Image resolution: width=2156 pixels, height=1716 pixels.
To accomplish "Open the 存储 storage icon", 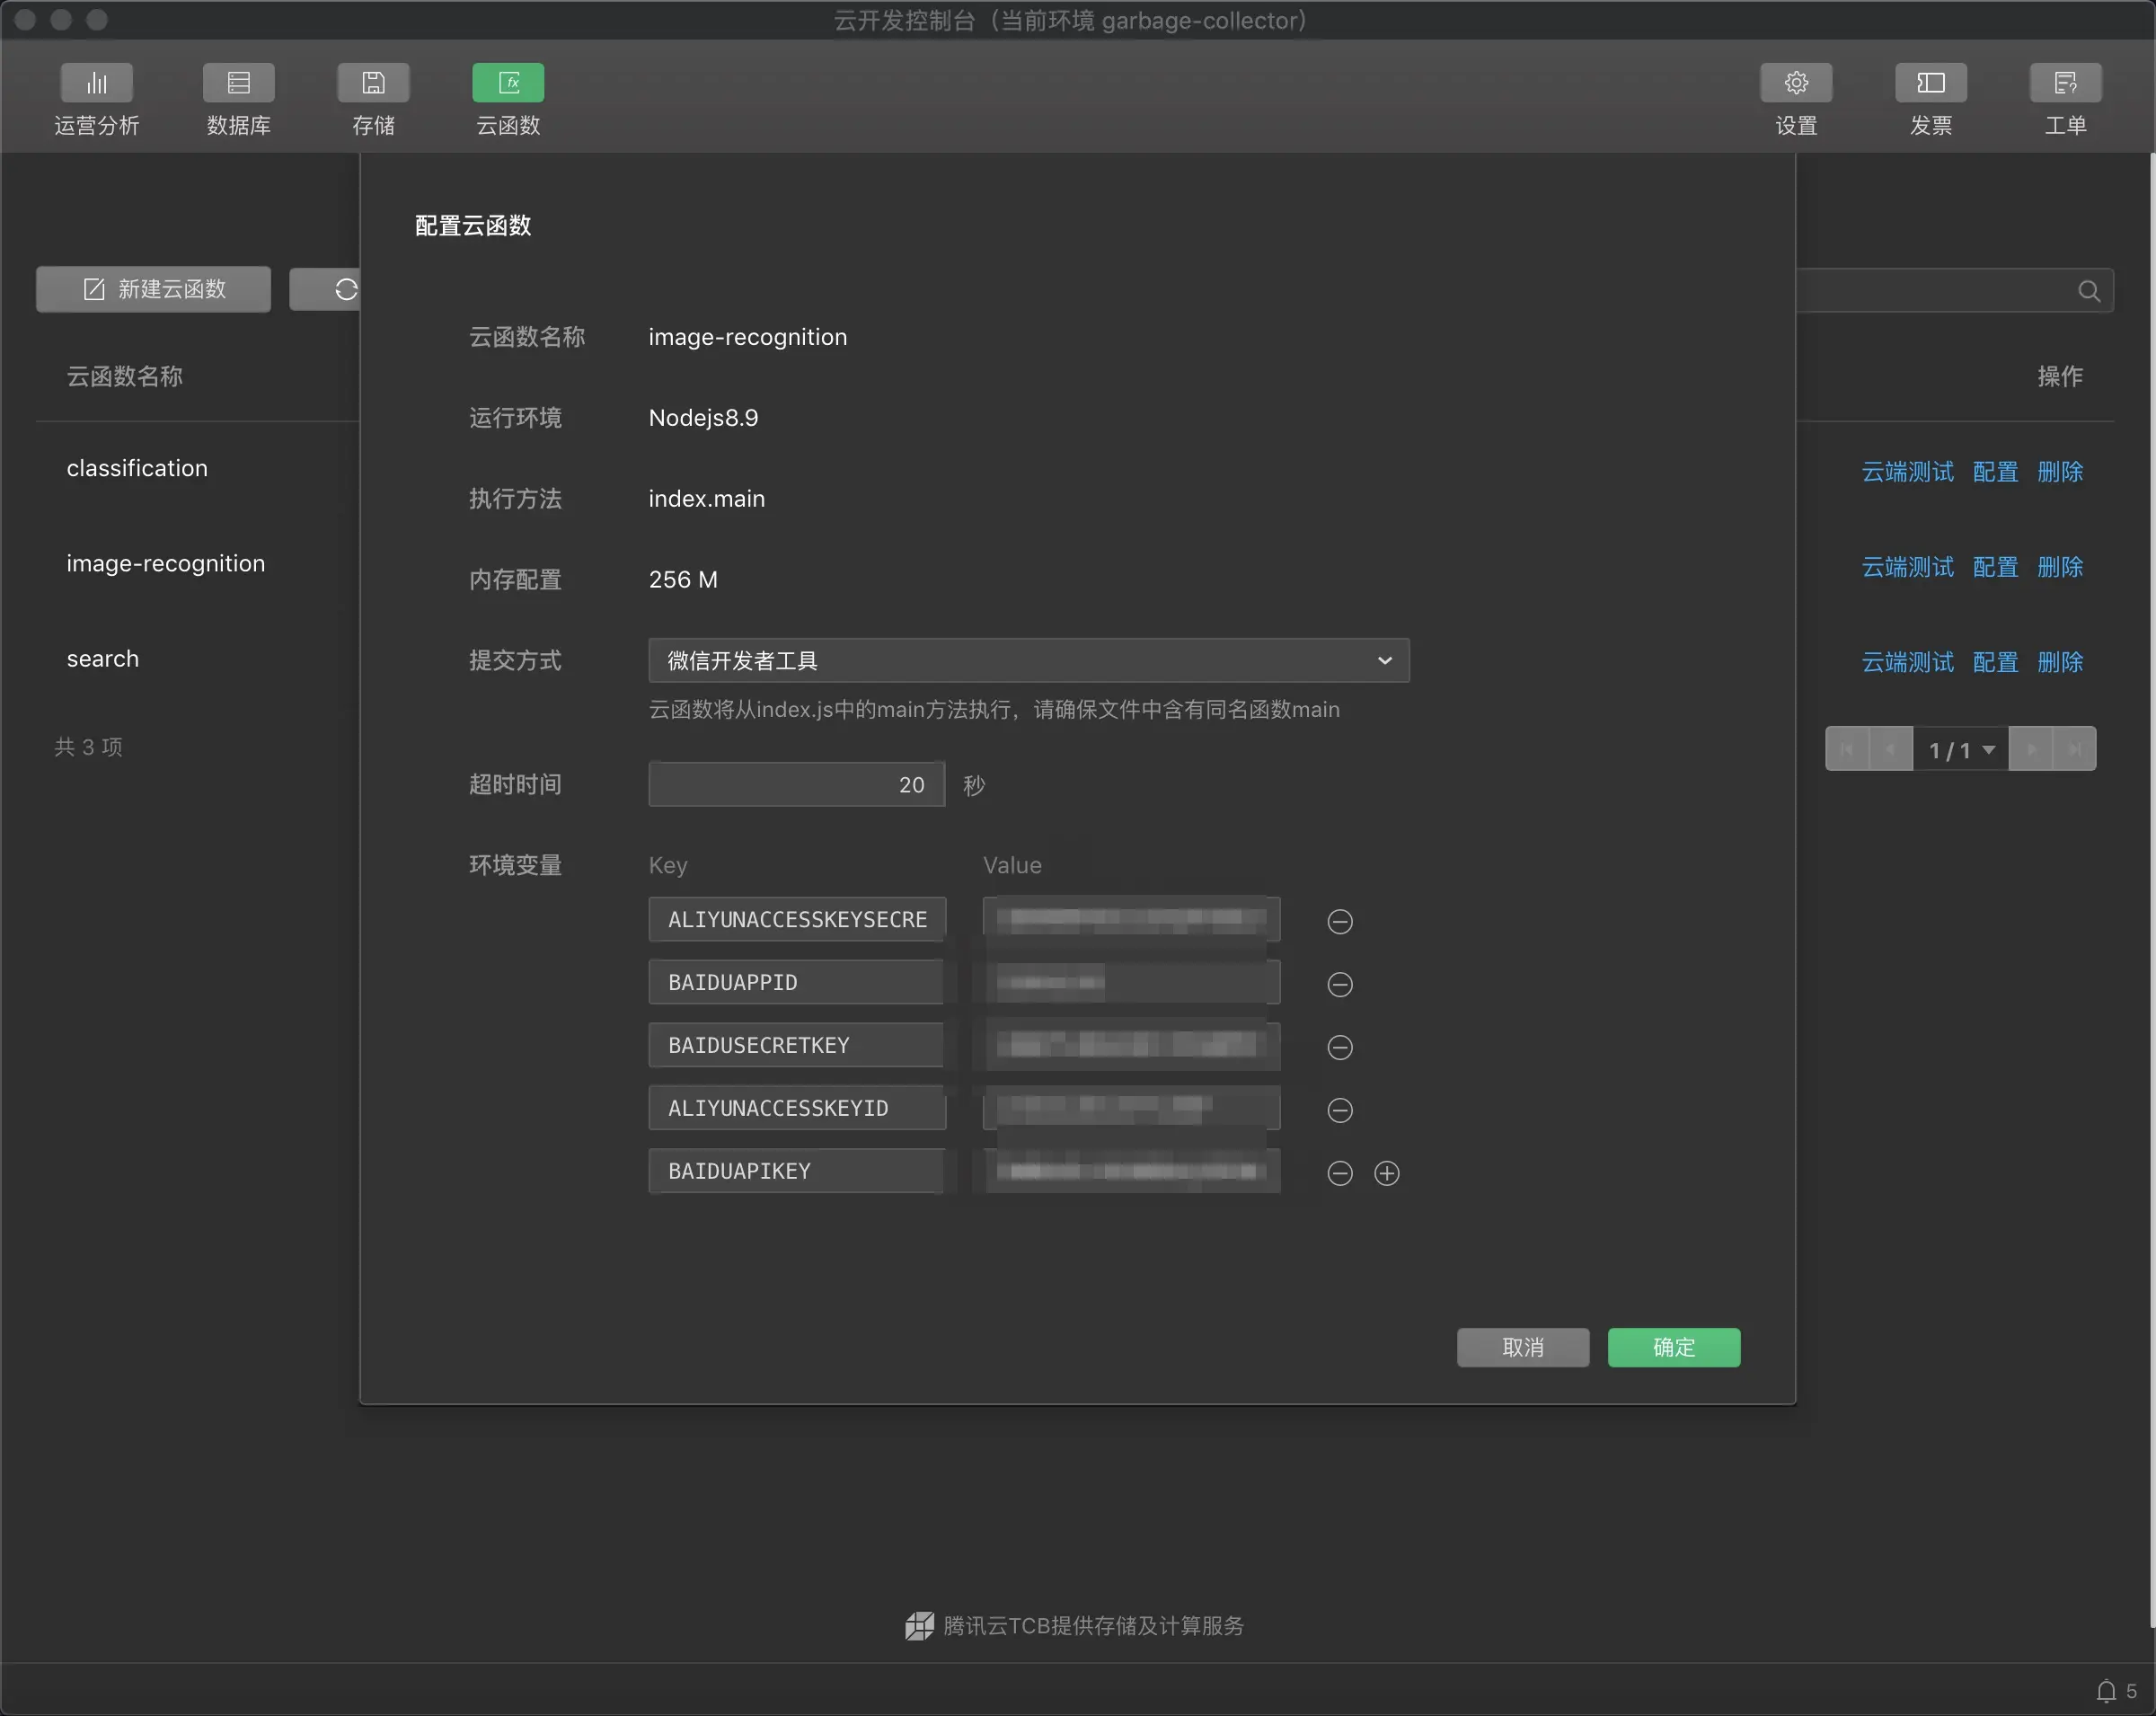I will point(373,83).
